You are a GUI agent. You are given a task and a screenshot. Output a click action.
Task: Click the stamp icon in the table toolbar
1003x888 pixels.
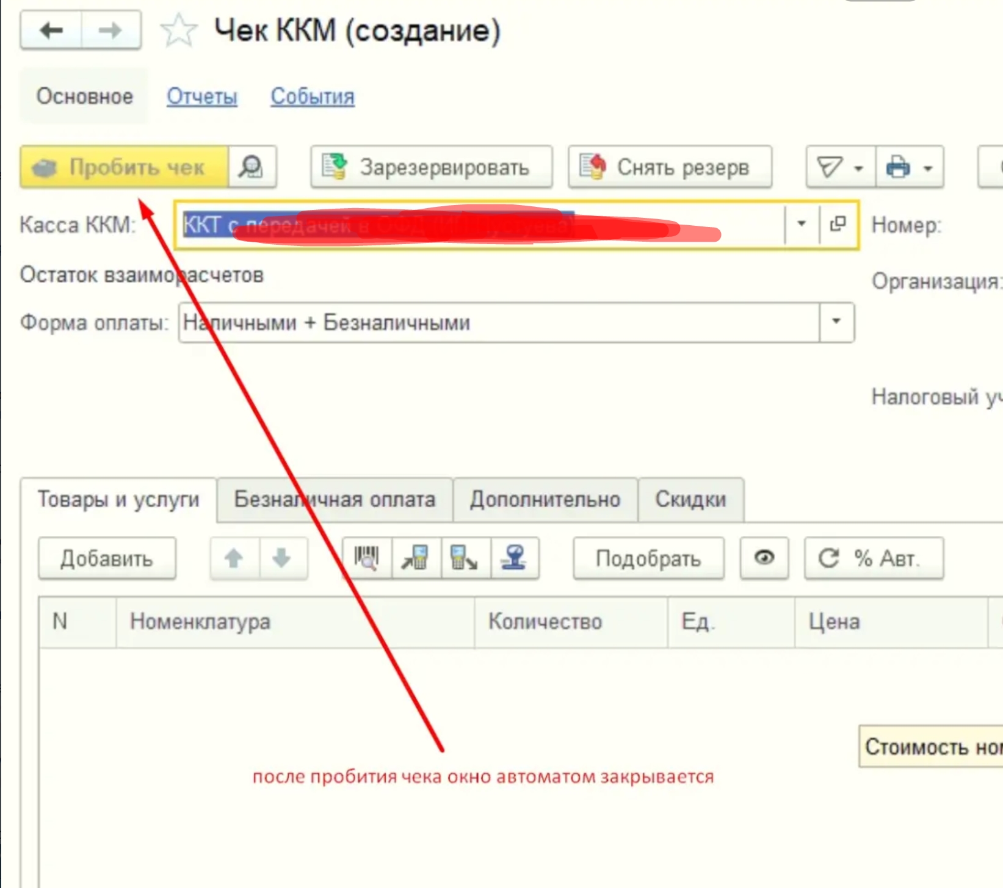pos(515,558)
